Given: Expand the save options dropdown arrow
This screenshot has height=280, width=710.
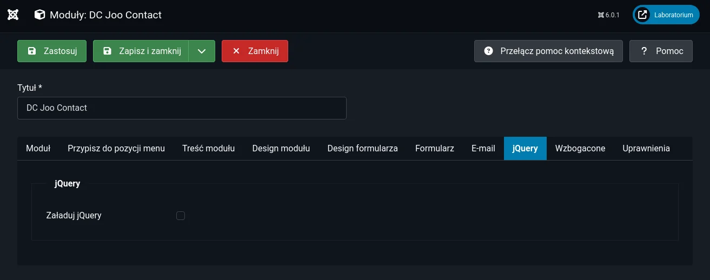Looking at the screenshot, I should point(202,51).
